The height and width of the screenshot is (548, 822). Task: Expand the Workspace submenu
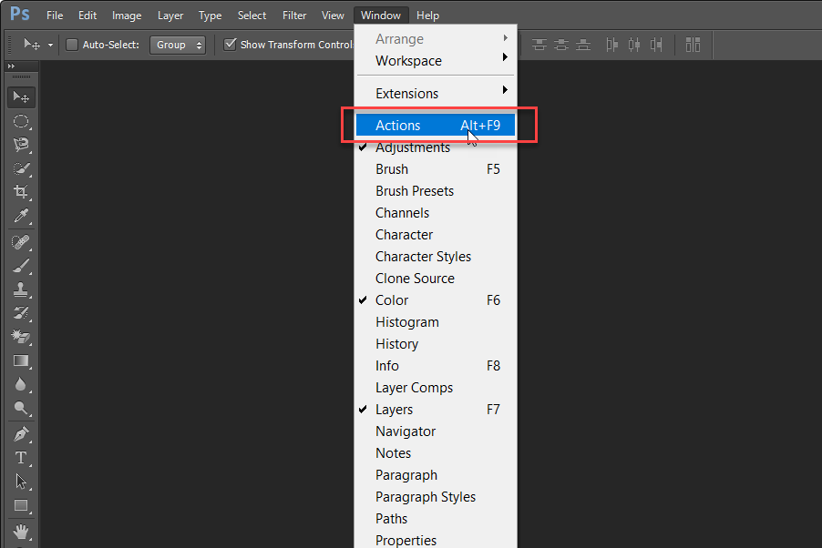(408, 61)
